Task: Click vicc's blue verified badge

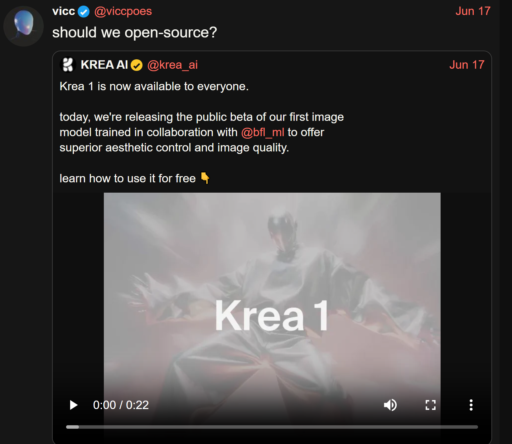Action: click(x=84, y=12)
